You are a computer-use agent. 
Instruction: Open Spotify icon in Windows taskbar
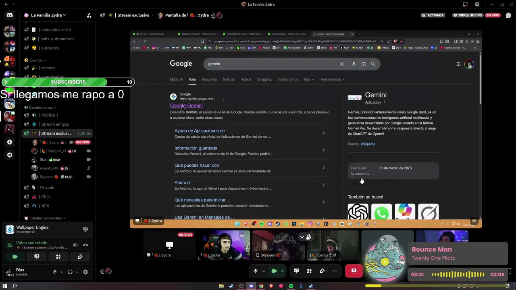point(291,286)
